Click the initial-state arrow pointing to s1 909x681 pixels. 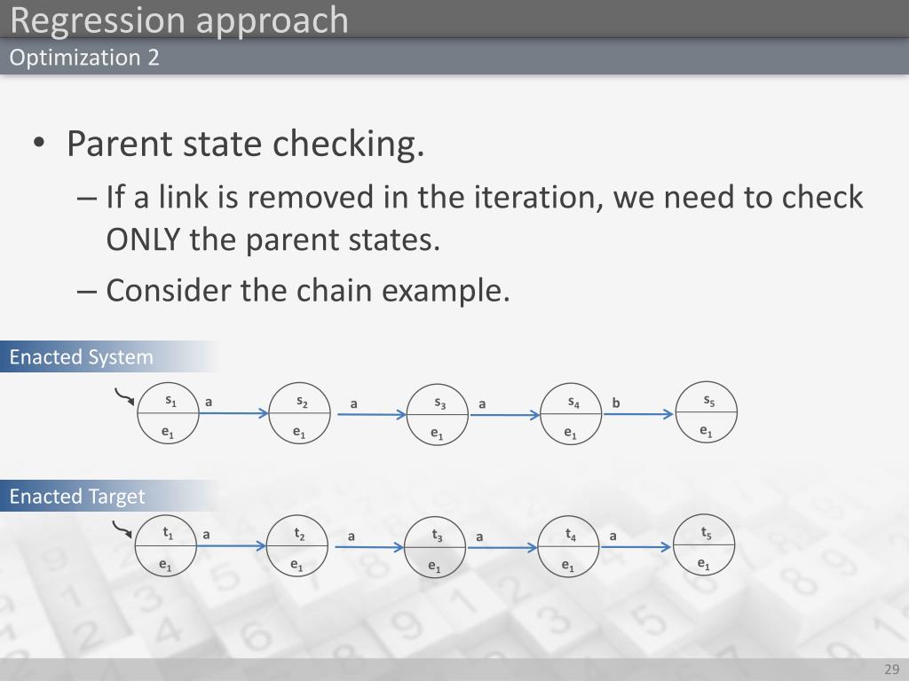pyautogui.click(x=124, y=396)
